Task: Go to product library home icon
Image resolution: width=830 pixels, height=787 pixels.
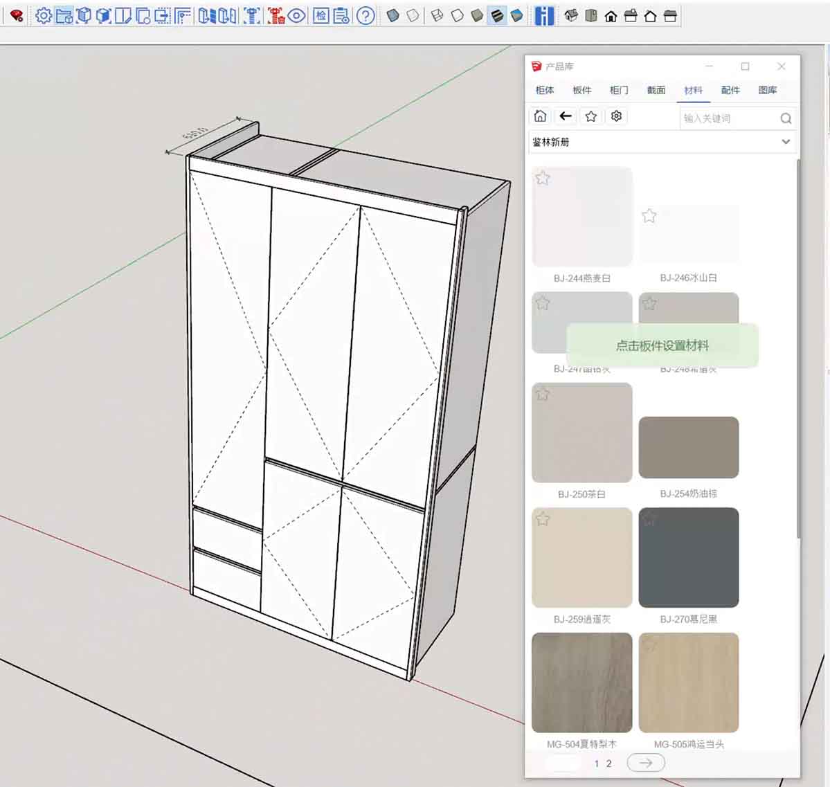Action: 540,116
